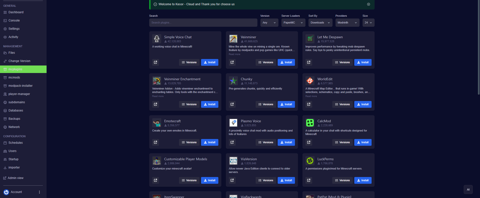Screen dimensions: 480x198
Task: Open external link for Let Me Despawn
Action: [x=309, y=62]
